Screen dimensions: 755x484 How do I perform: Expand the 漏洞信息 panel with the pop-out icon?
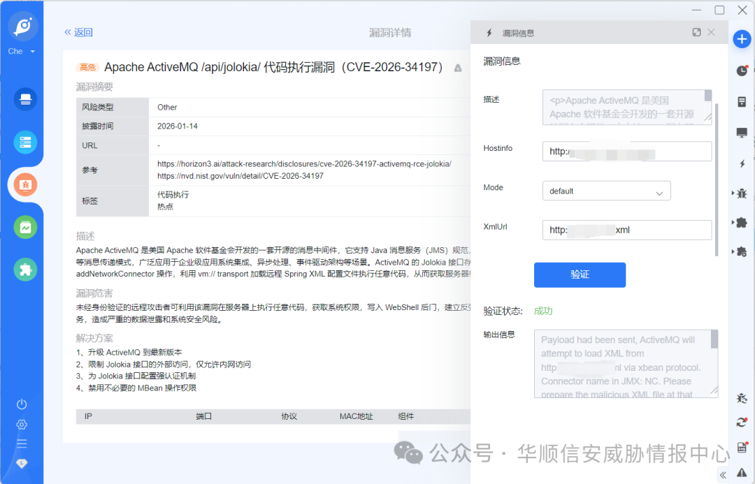coord(696,32)
